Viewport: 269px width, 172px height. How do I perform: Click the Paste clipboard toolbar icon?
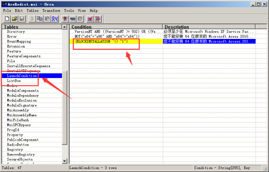pos(47,19)
